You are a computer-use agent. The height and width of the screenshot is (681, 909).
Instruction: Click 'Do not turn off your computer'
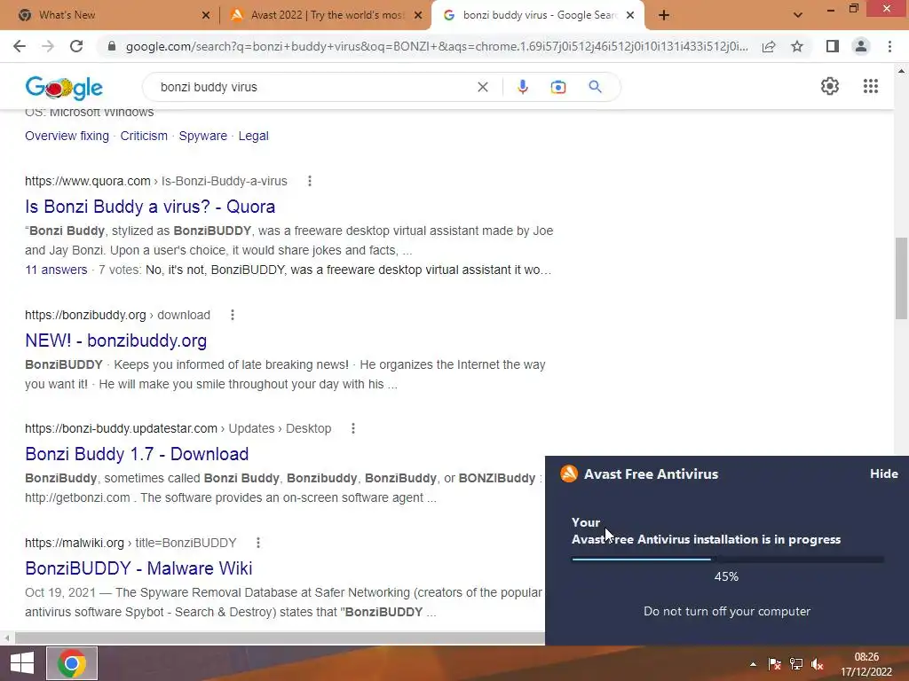pos(727,612)
